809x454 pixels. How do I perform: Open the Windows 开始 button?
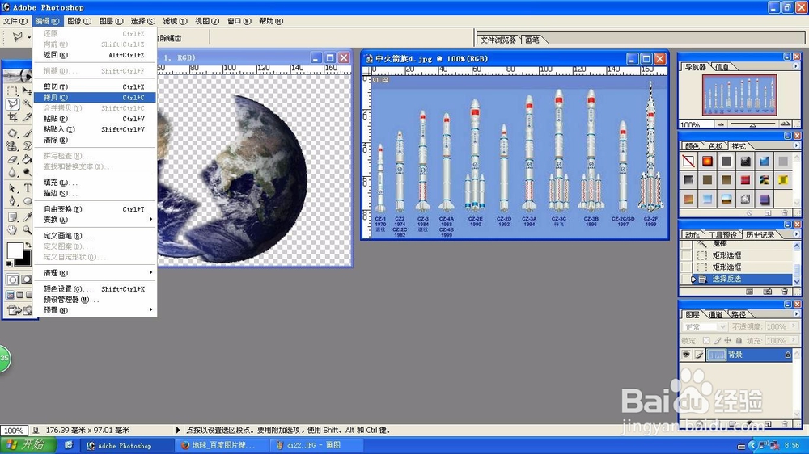point(28,445)
